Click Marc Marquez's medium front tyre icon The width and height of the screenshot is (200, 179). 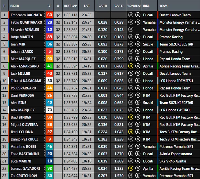131,59
